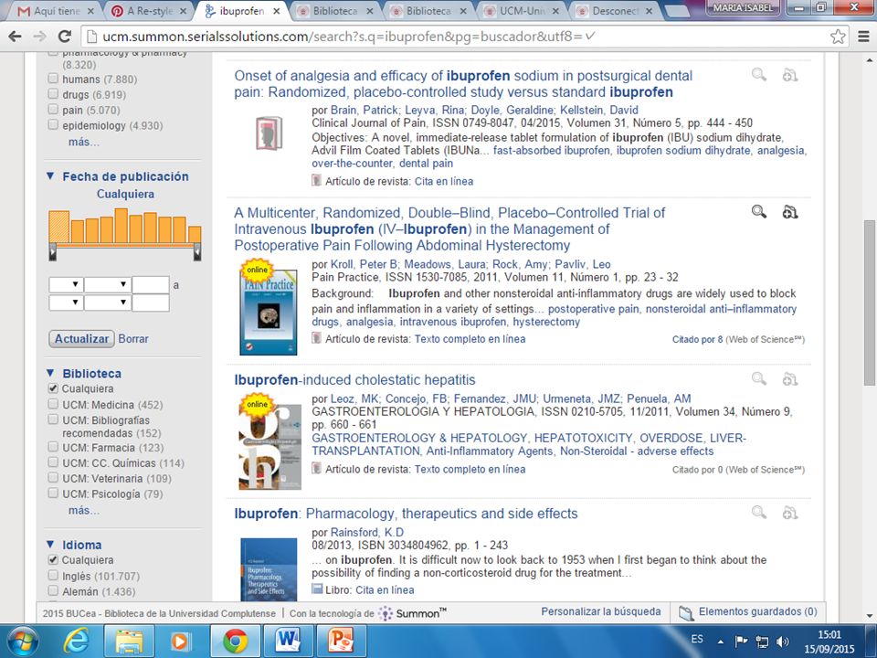The height and width of the screenshot is (658, 877).
Task: Bookmark this page with the star icon
Action: coord(838,37)
